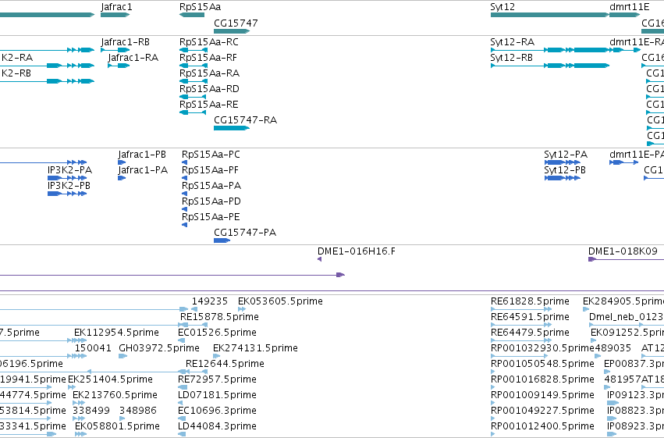This screenshot has width=664, height=438.
Task: Click EST RP001050548.5prime
Action: 493,372
